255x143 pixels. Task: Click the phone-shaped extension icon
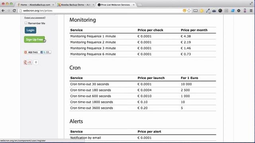[245, 11]
